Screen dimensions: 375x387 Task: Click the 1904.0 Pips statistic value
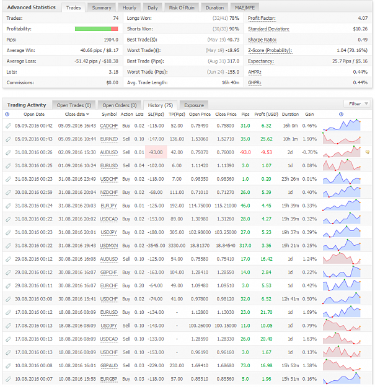[x=111, y=40]
